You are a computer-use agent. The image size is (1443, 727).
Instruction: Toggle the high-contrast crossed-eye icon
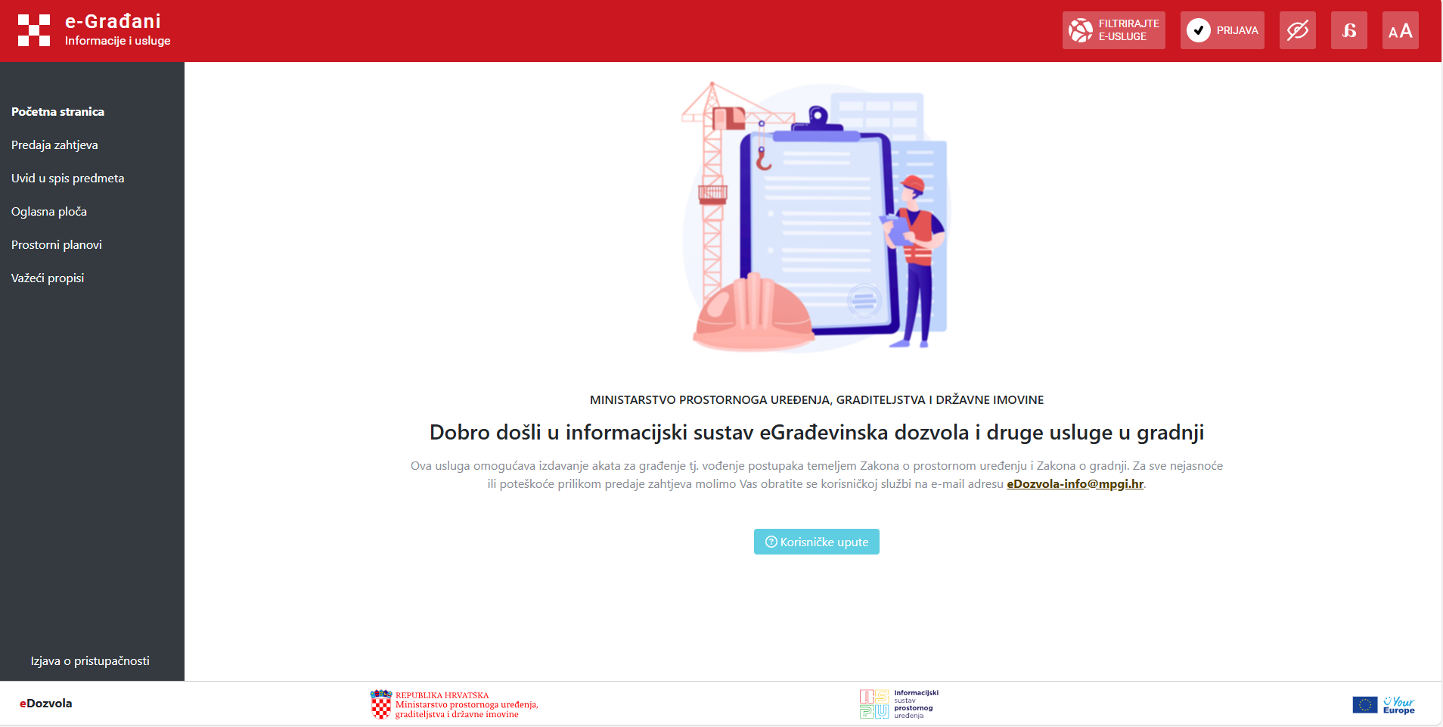(x=1297, y=30)
